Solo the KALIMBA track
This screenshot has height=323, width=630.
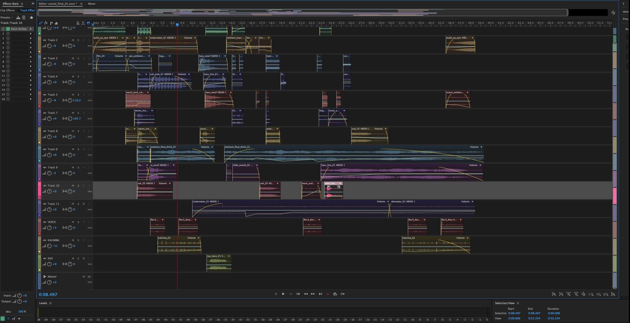click(78, 240)
